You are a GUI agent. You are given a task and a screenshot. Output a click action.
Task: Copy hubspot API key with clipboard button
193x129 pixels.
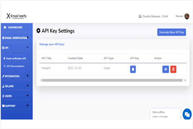[x=133, y=69]
